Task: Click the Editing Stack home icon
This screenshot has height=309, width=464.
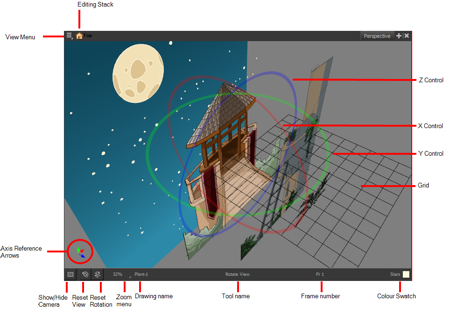Action: (x=79, y=35)
